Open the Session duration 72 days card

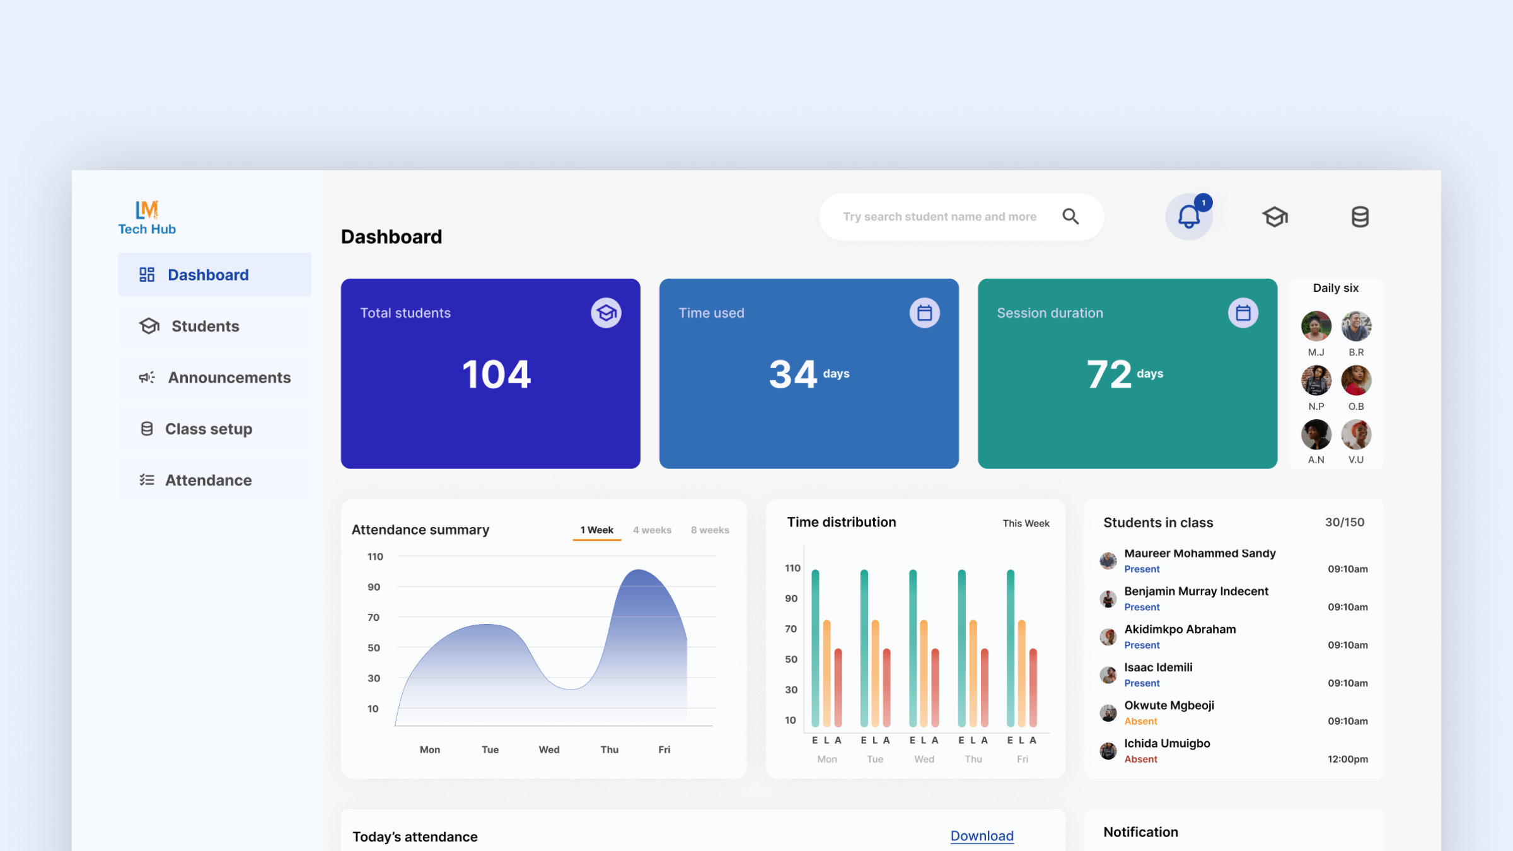coord(1127,374)
